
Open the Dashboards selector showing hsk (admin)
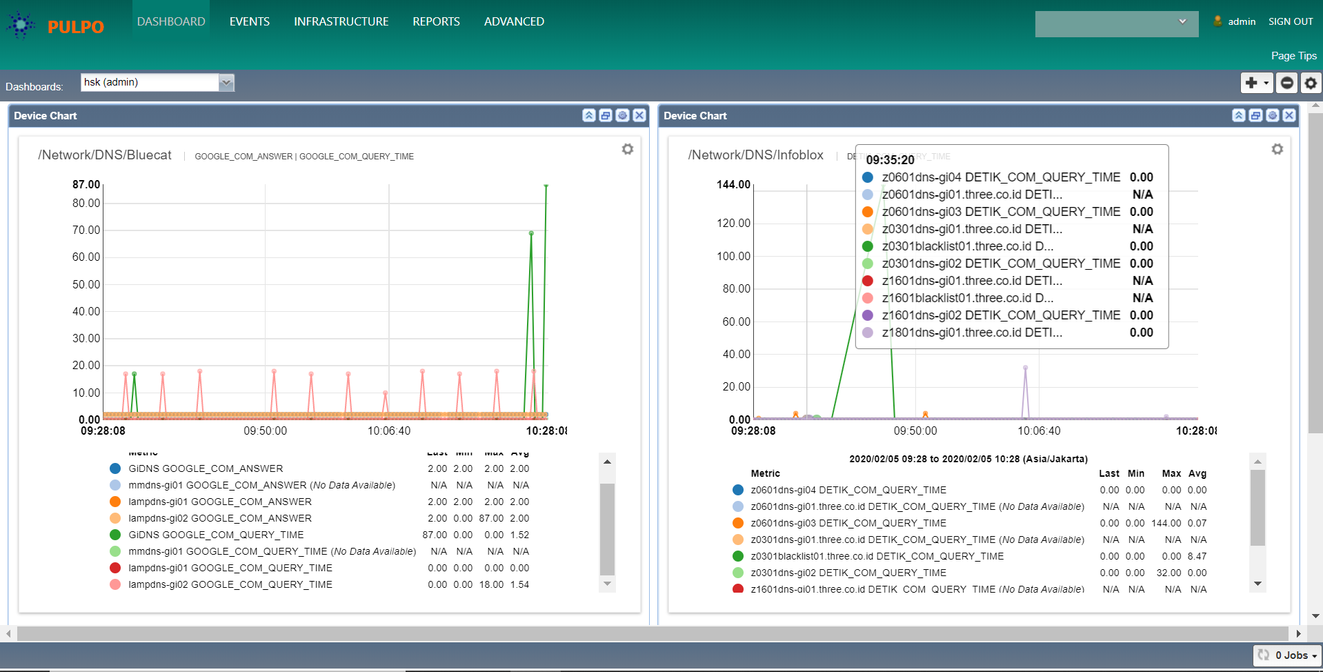(x=157, y=83)
